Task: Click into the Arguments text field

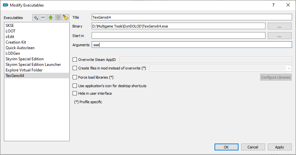Action: [192, 45]
